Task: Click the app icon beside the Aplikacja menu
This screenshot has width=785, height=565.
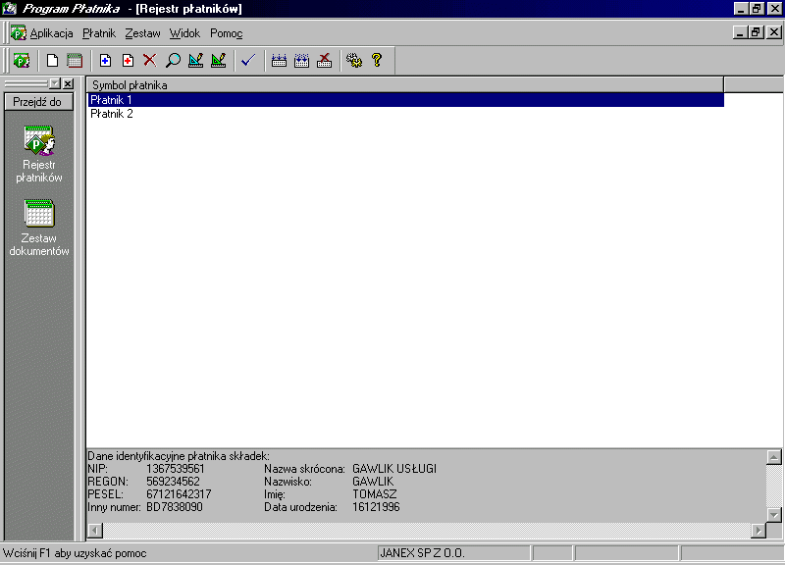Action: pos(19,33)
